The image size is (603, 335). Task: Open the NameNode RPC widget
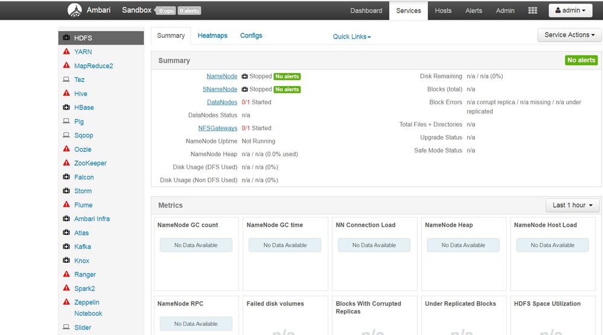click(x=196, y=316)
